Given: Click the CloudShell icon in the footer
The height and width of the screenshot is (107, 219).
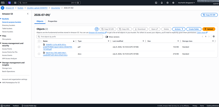Looking at the screenshot, I should (2, 106).
